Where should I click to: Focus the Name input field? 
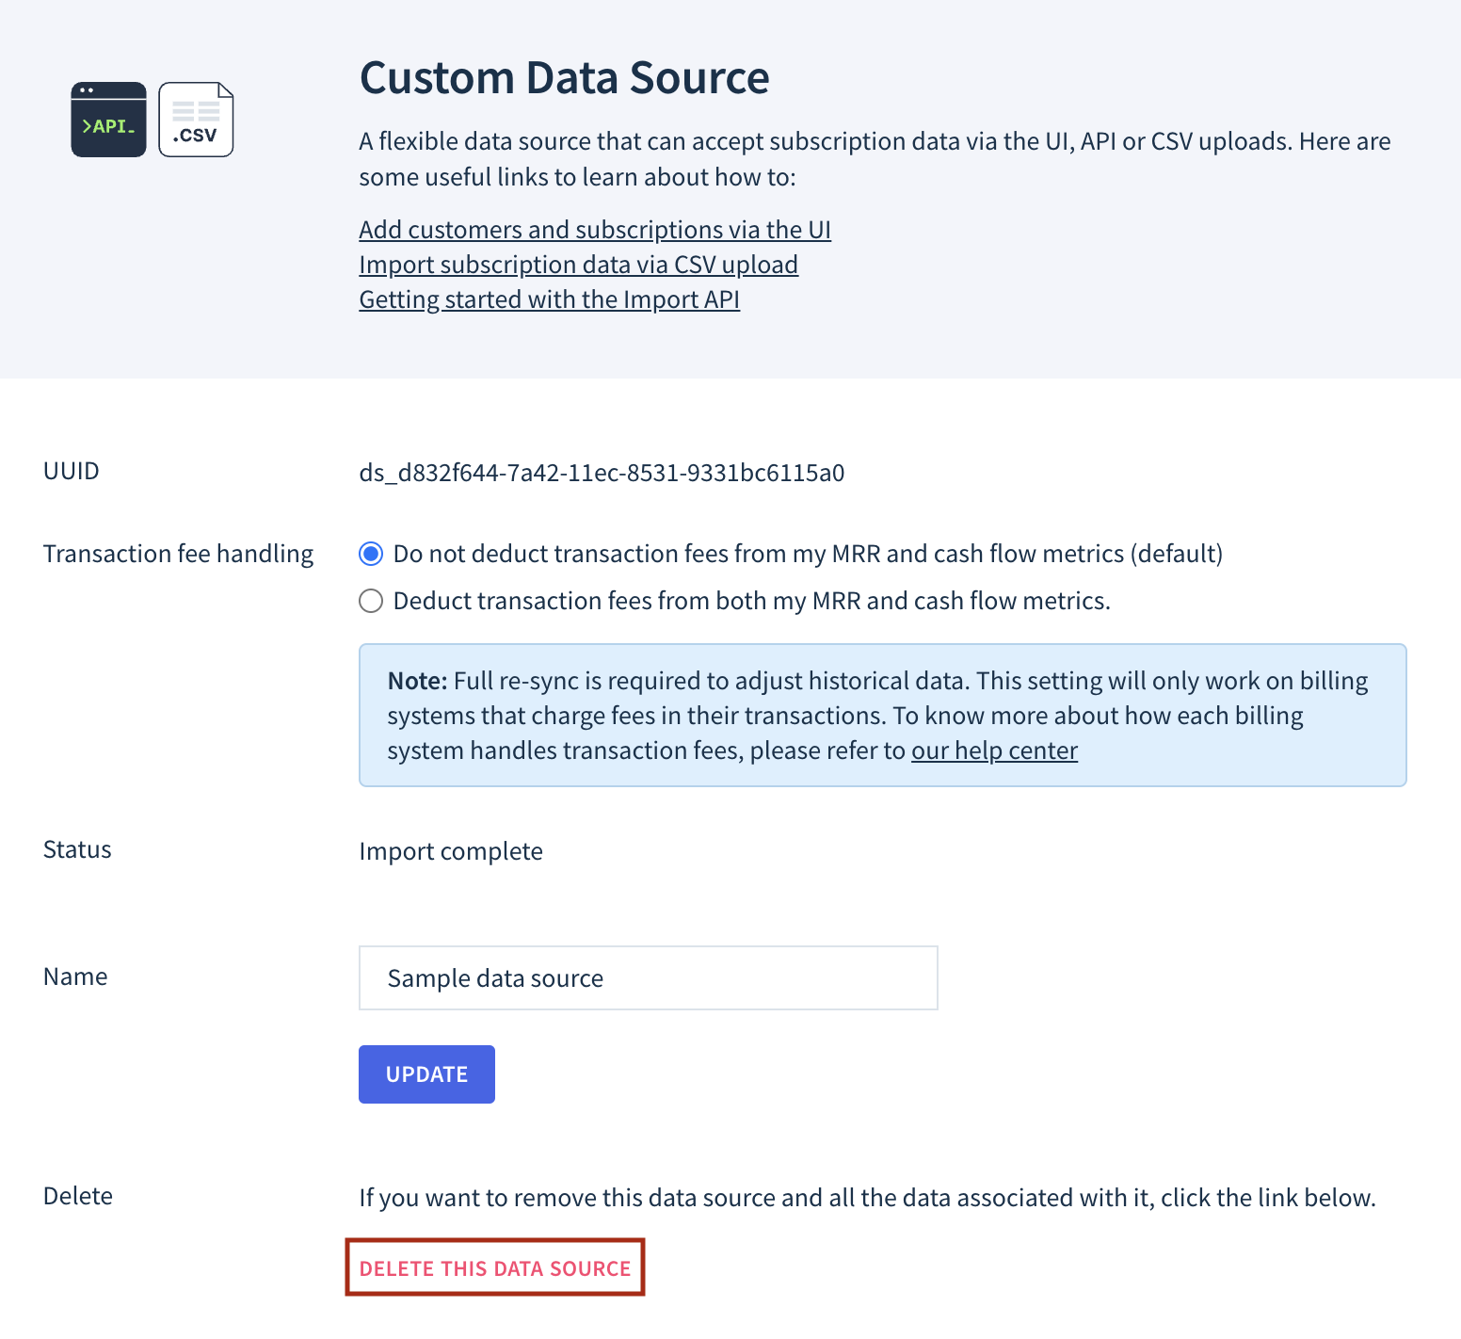649,978
